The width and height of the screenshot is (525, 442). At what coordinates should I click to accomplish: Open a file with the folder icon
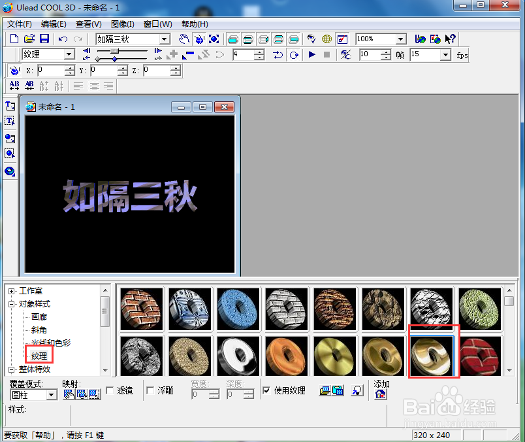pos(29,39)
